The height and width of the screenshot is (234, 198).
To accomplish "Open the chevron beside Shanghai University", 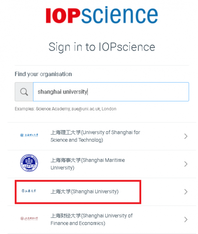I will tap(186, 192).
